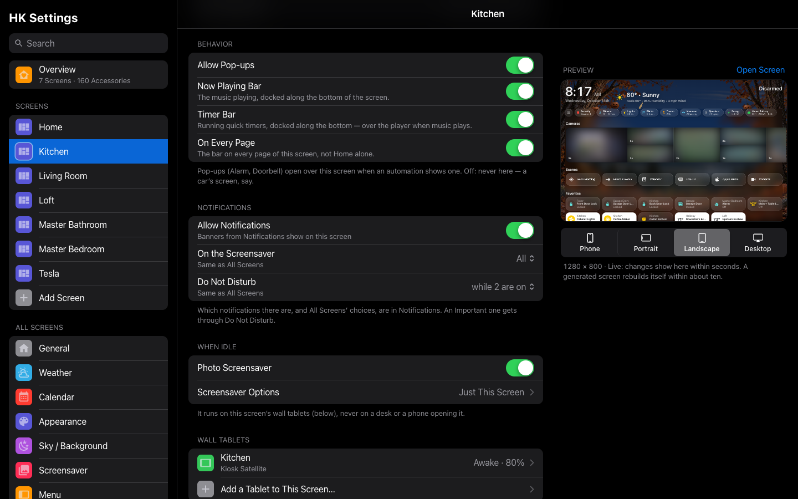Select the Desktop preview tab

click(x=758, y=243)
